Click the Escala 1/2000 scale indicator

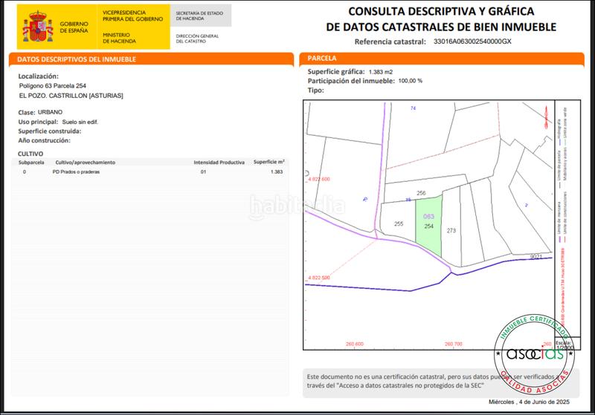click(565, 343)
